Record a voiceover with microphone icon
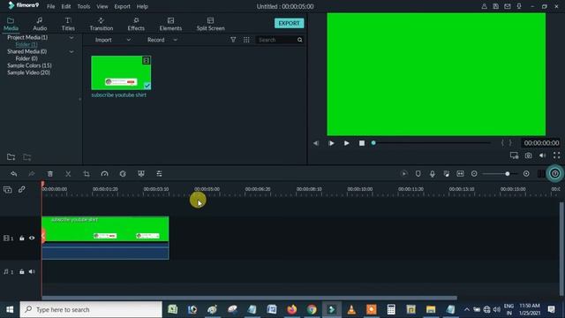 coord(432,174)
